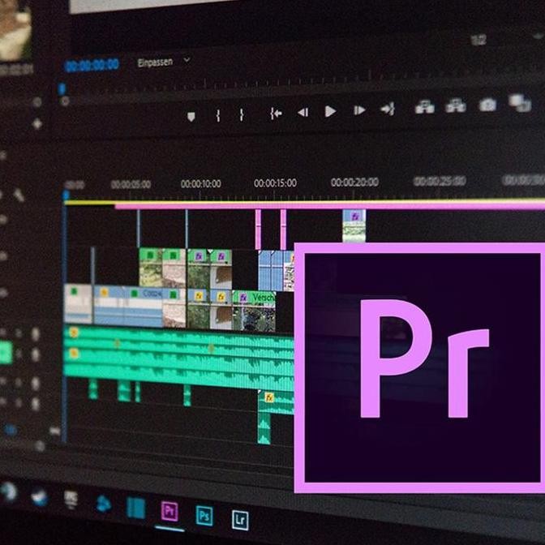The width and height of the screenshot is (545, 545).
Task: Set the Mark Out point
Action: pyautogui.click(x=241, y=114)
